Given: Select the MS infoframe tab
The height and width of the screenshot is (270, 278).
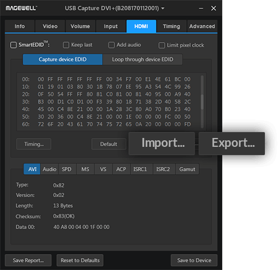Looking at the screenshot, I should click(x=85, y=169).
